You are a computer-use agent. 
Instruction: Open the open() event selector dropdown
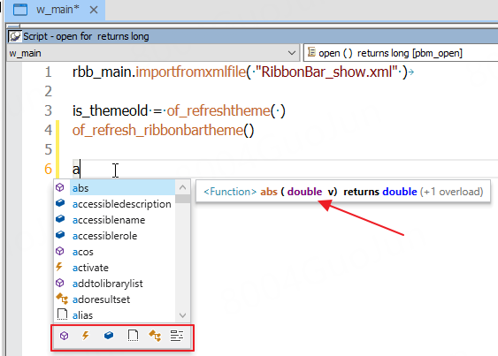coord(401,53)
